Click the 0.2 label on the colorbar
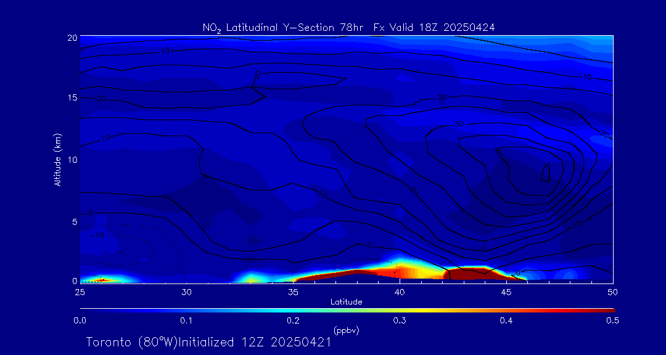This screenshot has width=666, height=355. point(293,320)
